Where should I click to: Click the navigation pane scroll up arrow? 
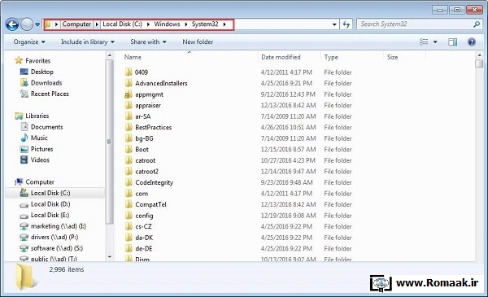(110, 55)
